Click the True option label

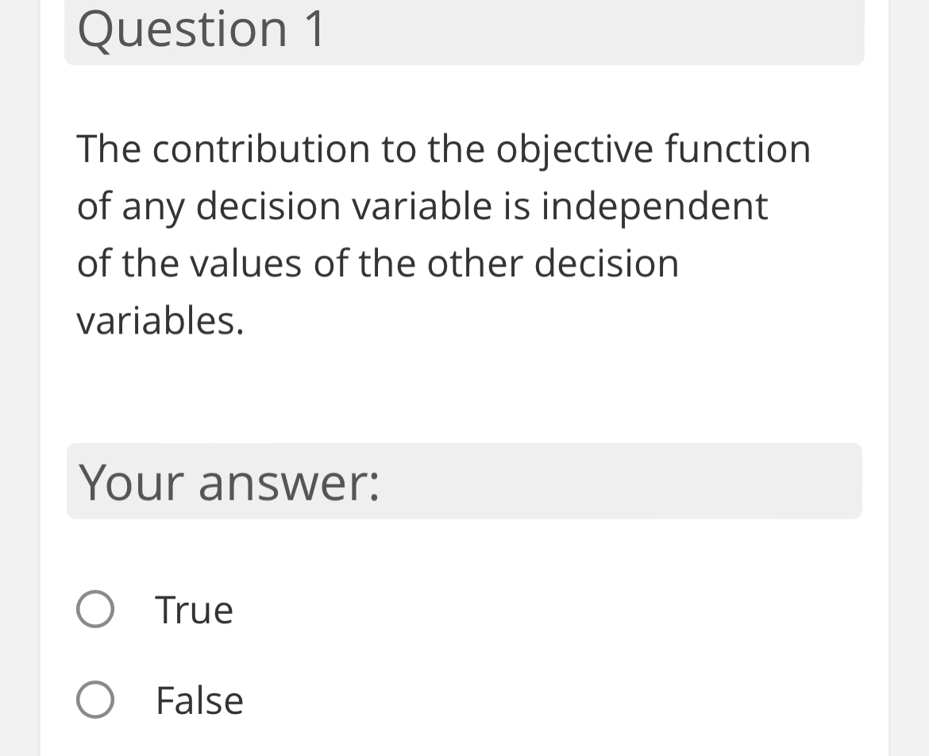point(194,610)
